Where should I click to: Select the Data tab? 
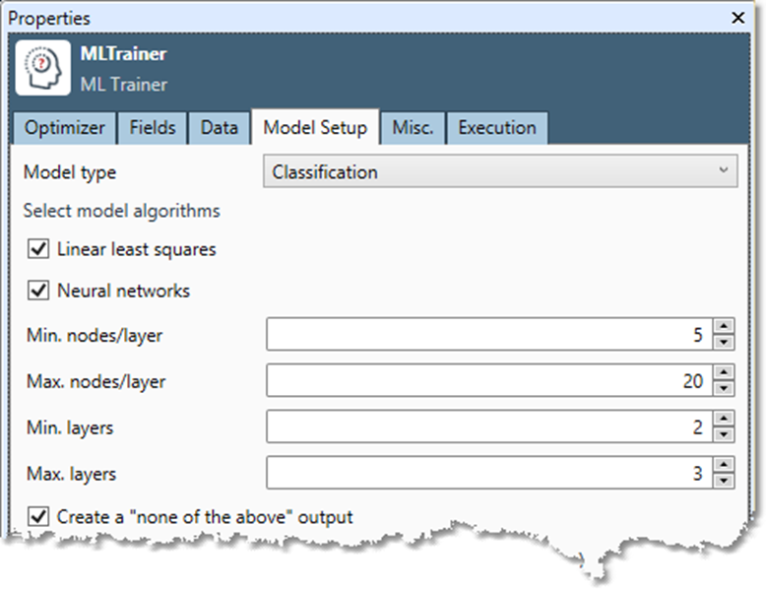tap(219, 128)
